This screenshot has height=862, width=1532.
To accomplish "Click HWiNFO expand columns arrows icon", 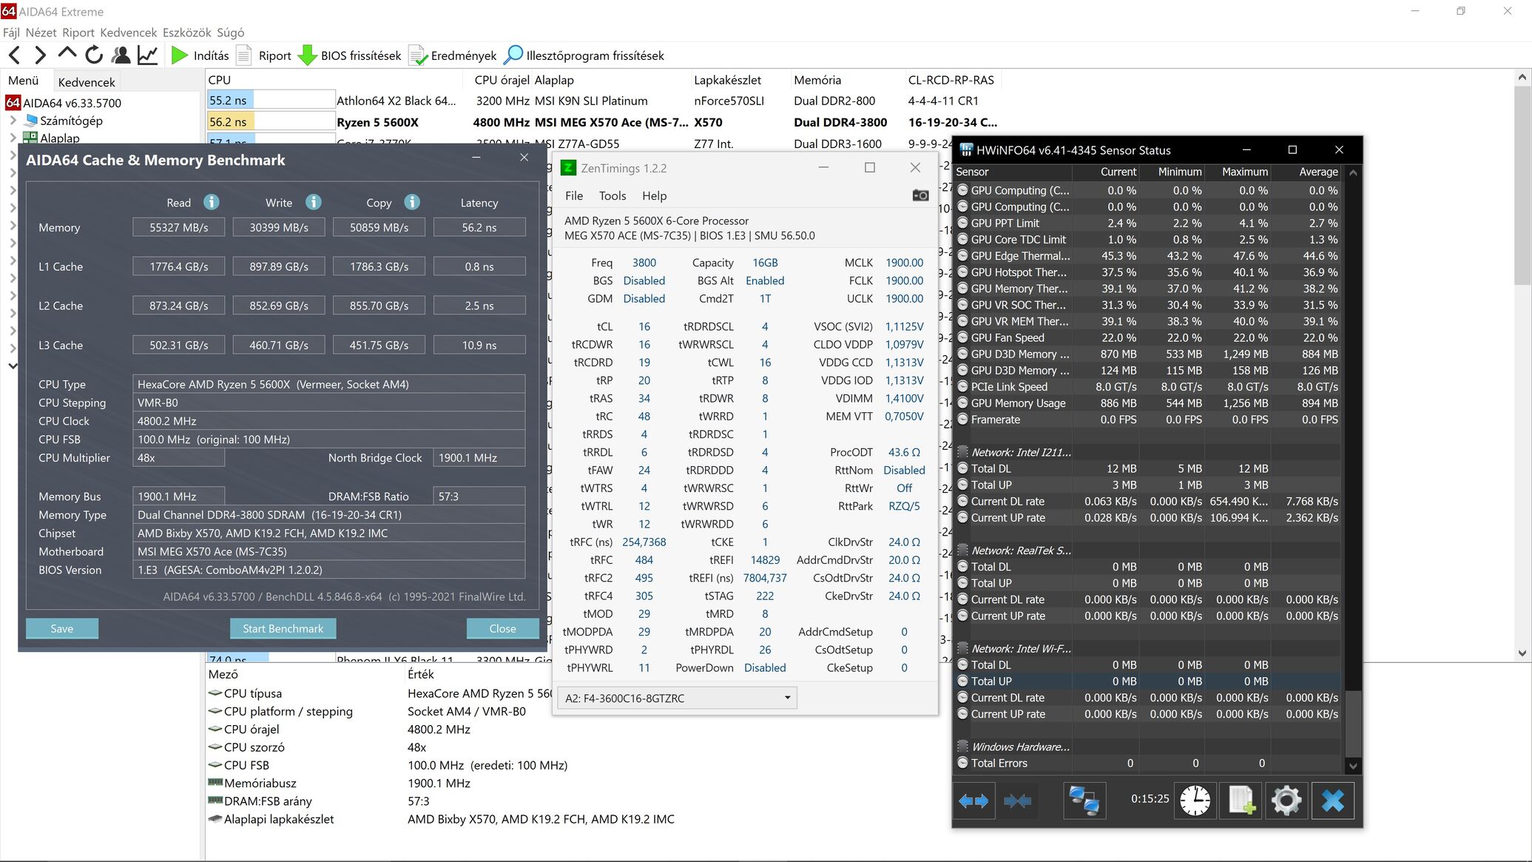I will coord(973,801).
